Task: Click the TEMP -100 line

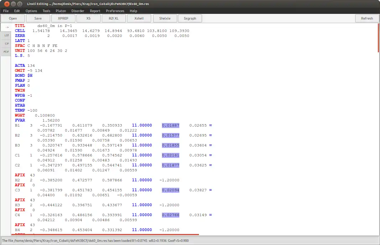Action: (x=26, y=110)
